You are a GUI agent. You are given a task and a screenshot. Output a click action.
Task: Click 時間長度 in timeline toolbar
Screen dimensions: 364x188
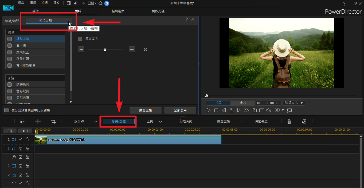pyautogui.click(x=261, y=121)
